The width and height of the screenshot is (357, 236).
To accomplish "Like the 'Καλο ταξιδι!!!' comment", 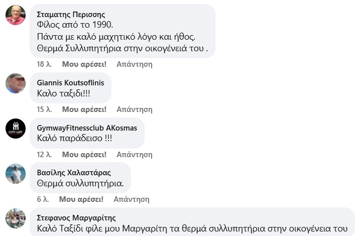I will (x=84, y=109).
